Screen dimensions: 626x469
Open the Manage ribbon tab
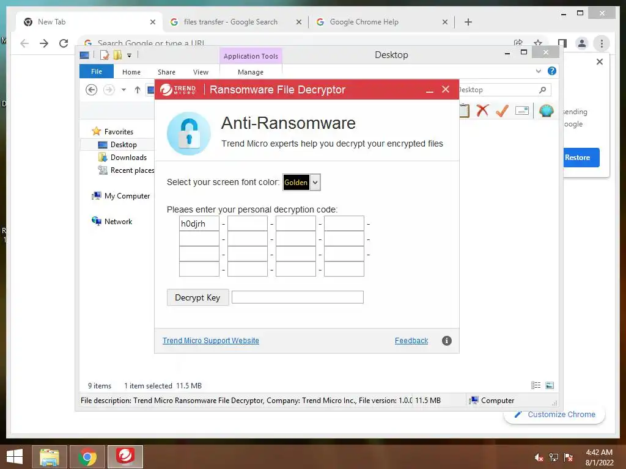click(250, 72)
